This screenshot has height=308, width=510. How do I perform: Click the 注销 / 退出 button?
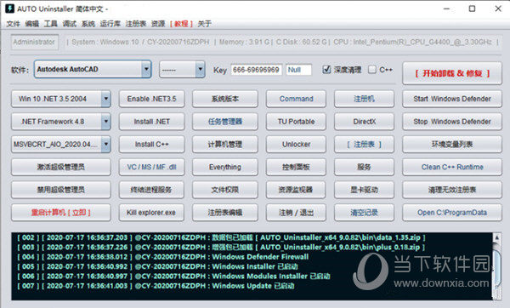coord(296,213)
